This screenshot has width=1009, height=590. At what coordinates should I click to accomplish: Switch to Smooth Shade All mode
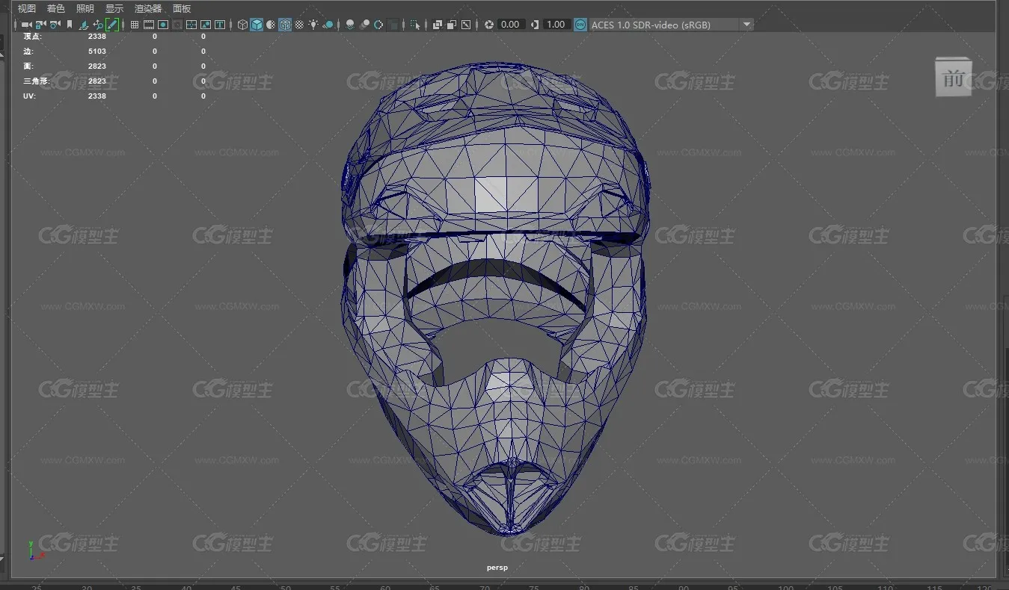[257, 25]
